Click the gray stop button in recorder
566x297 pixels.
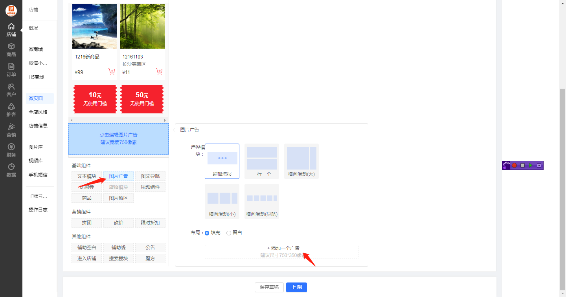pos(522,166)
